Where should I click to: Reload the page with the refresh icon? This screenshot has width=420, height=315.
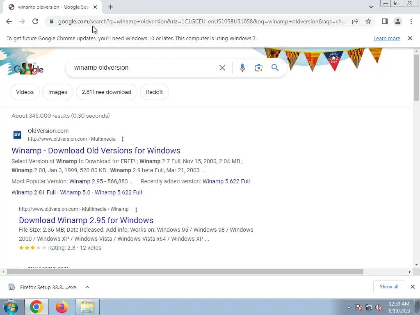35,21
